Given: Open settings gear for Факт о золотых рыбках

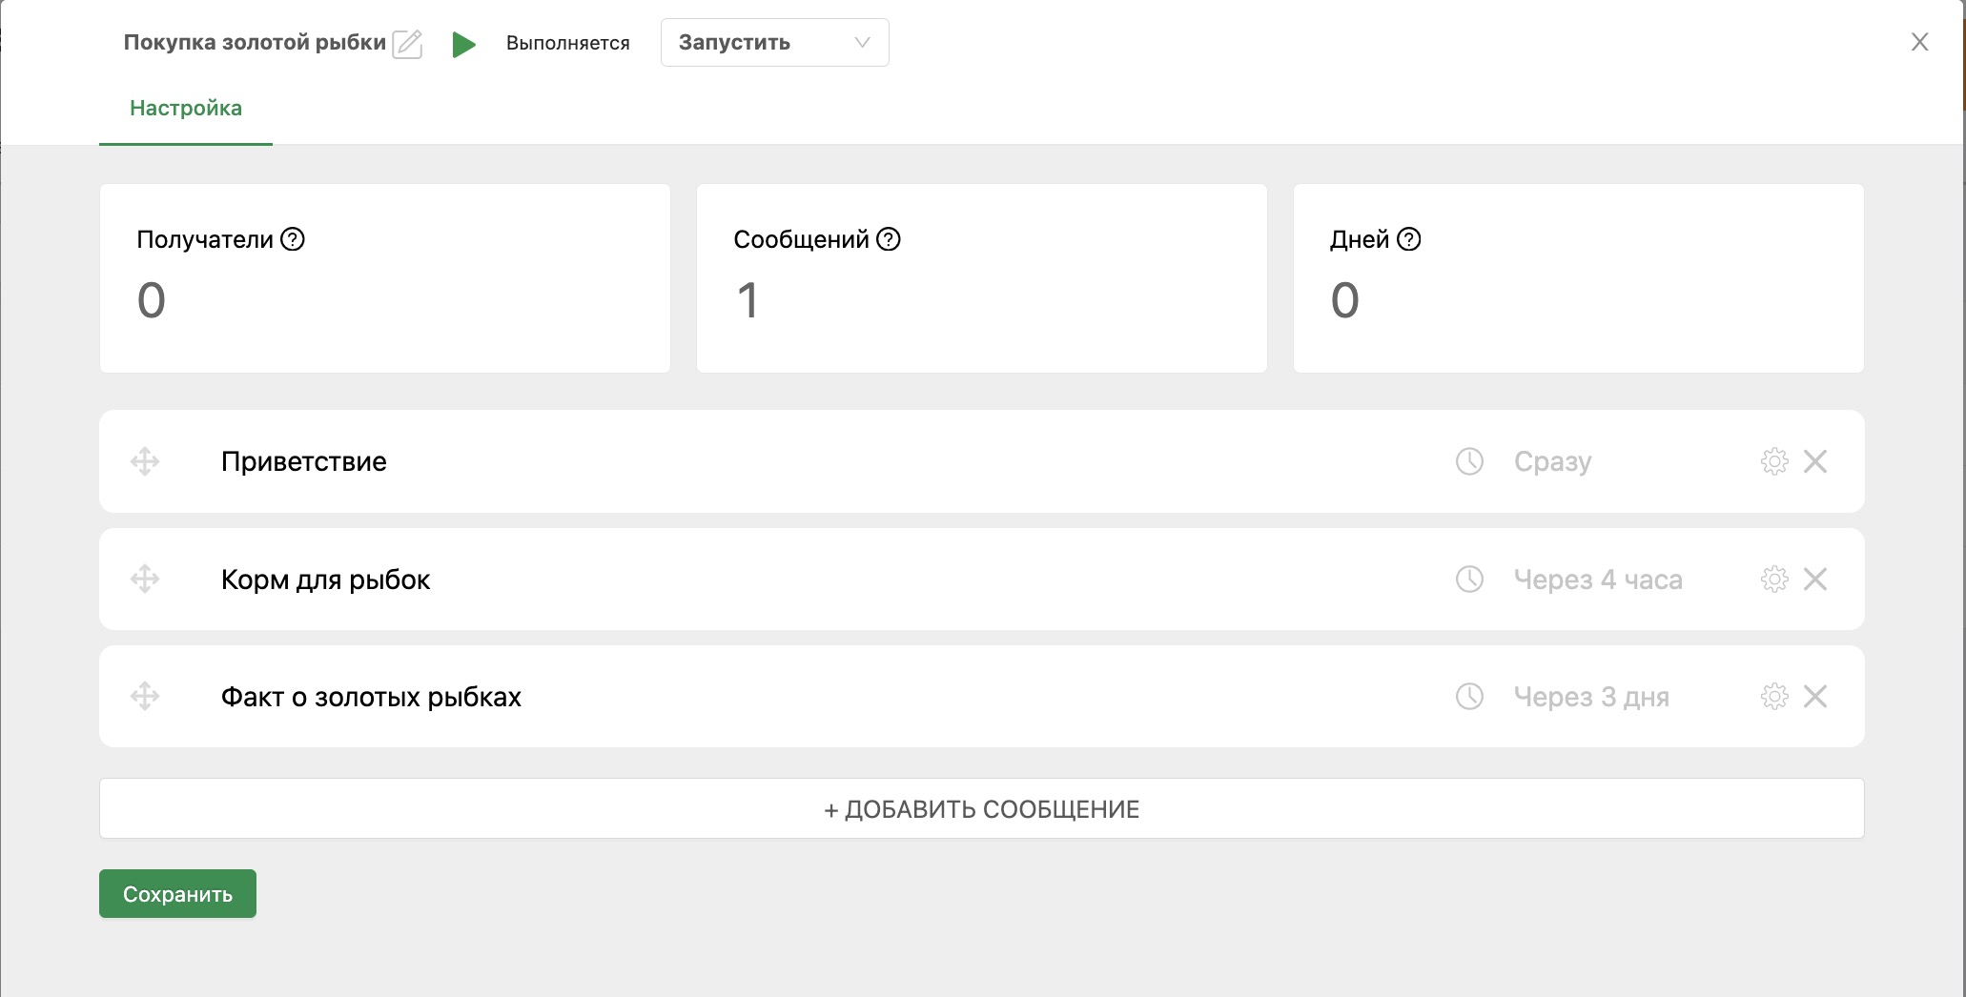Looking at the screenshot, I should (1774, 696).
